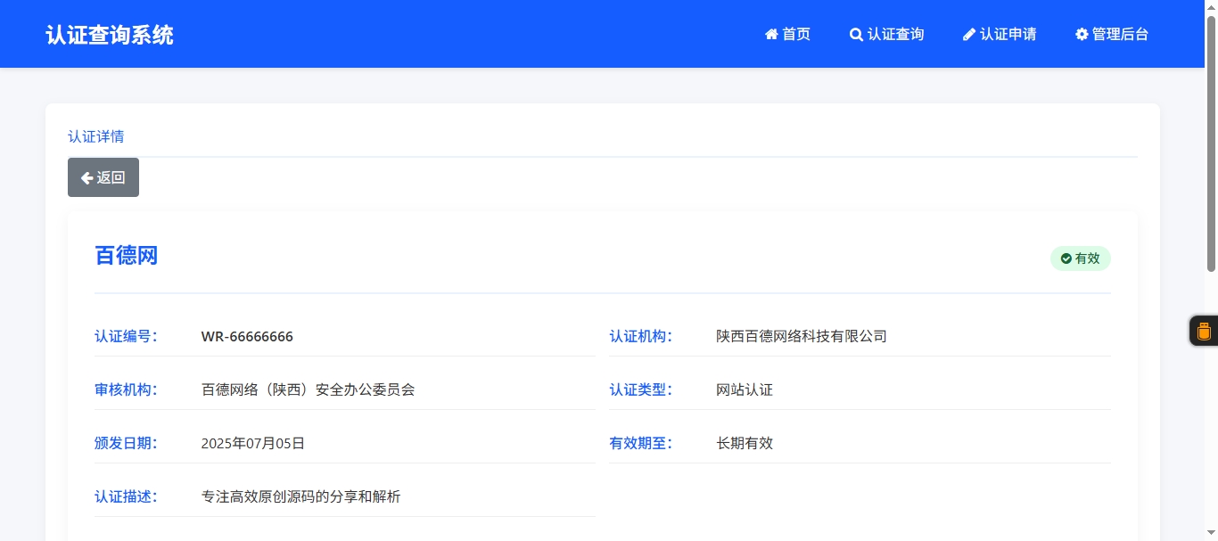Select the 百德网 certification title
This screenshot has width=1218, height=541.
tap(126, 256)
